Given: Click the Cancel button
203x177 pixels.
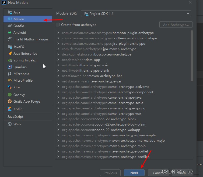Looking at the screenshot, I should click(158, 173).
